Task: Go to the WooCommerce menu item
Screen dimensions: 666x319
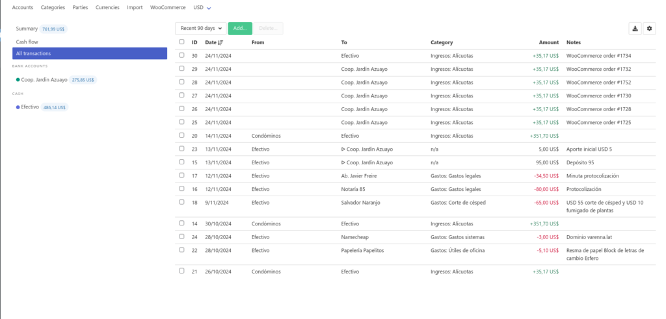Action: [168, 8]
